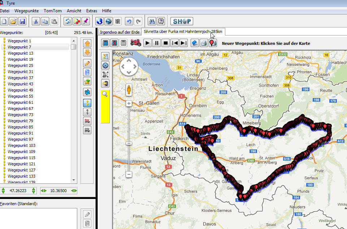Add favorite with the star icon
This screenshot has width=347, height=229.
click(x=87, y=82)
